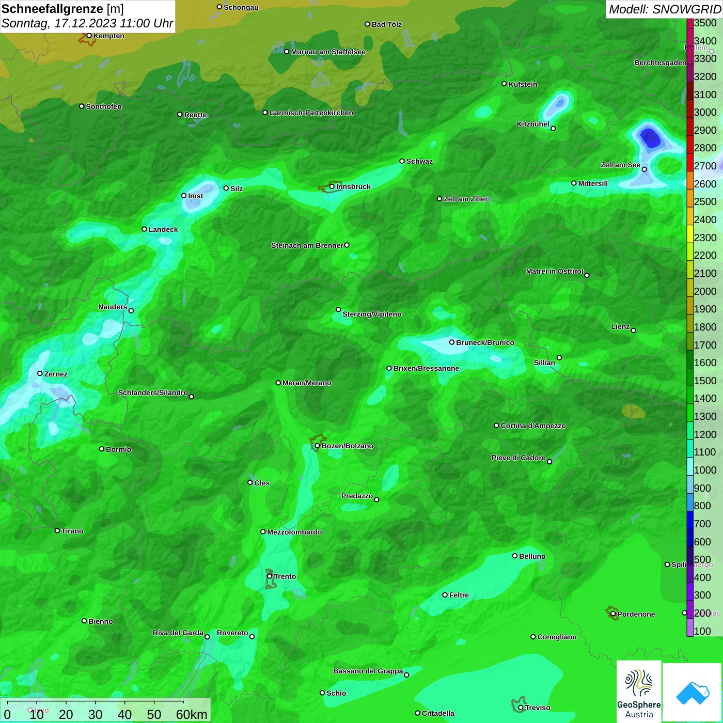Click the Bormio marker dot
Viewport: 723px width, 723px height.
pos(102,449)
